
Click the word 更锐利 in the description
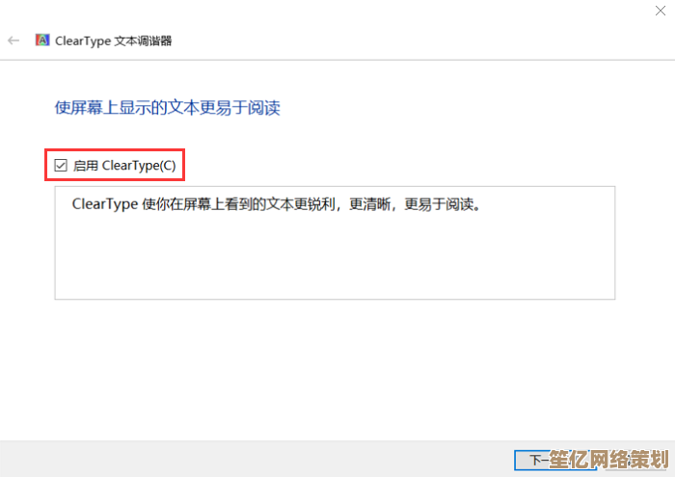tap(314, 204)
